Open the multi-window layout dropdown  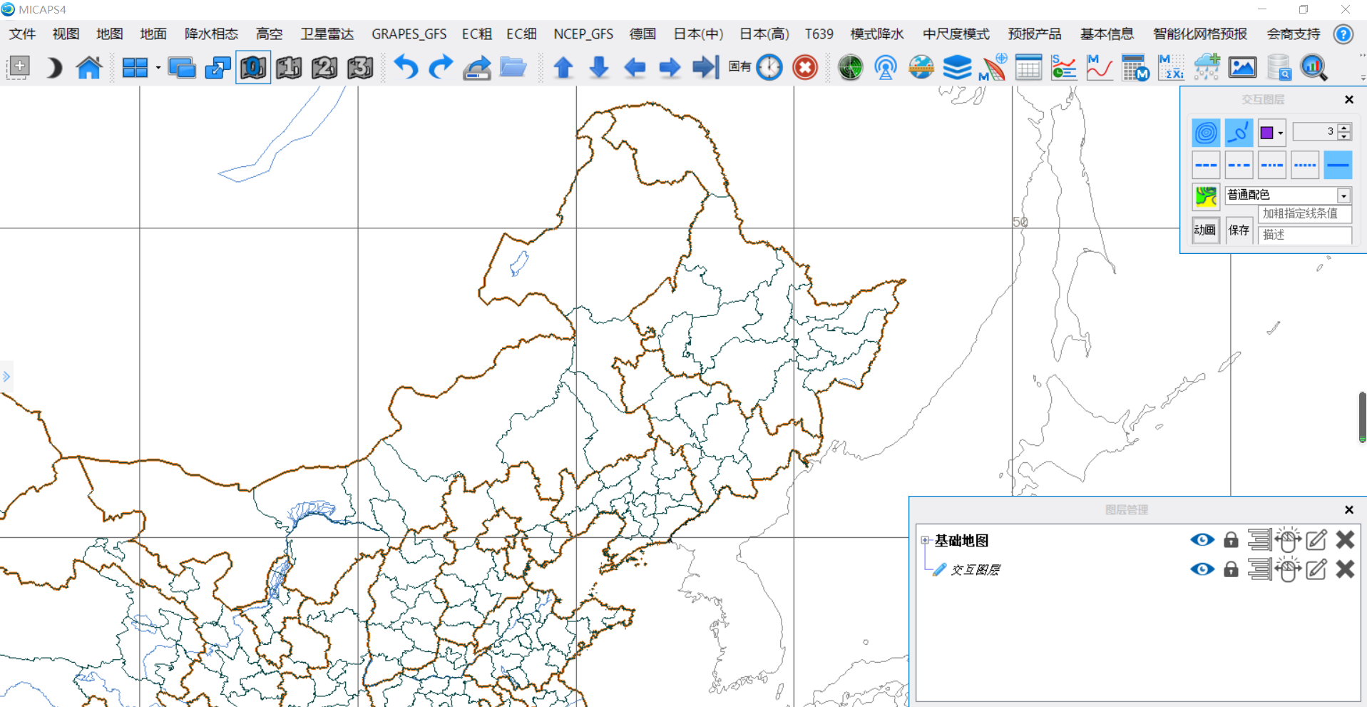[158, 67]
